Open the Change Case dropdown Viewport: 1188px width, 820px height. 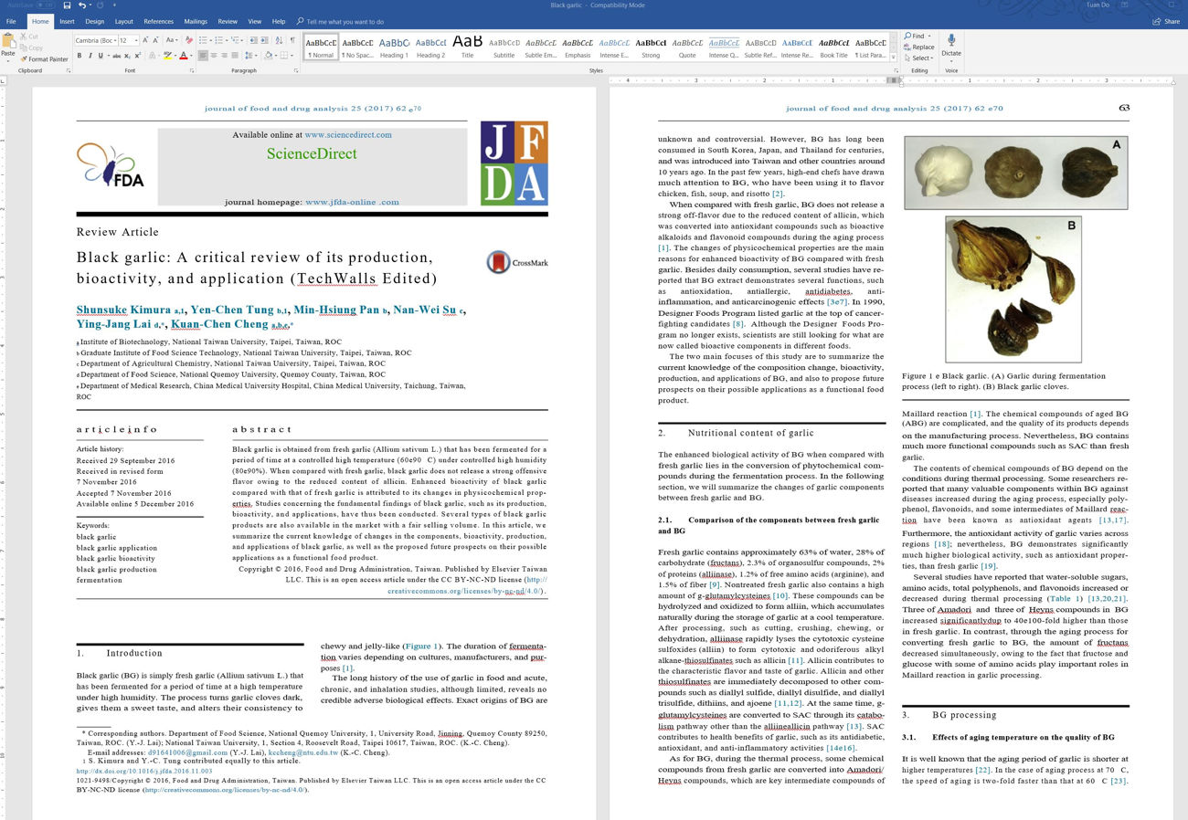pyautogui.click(x=171, y=40)
